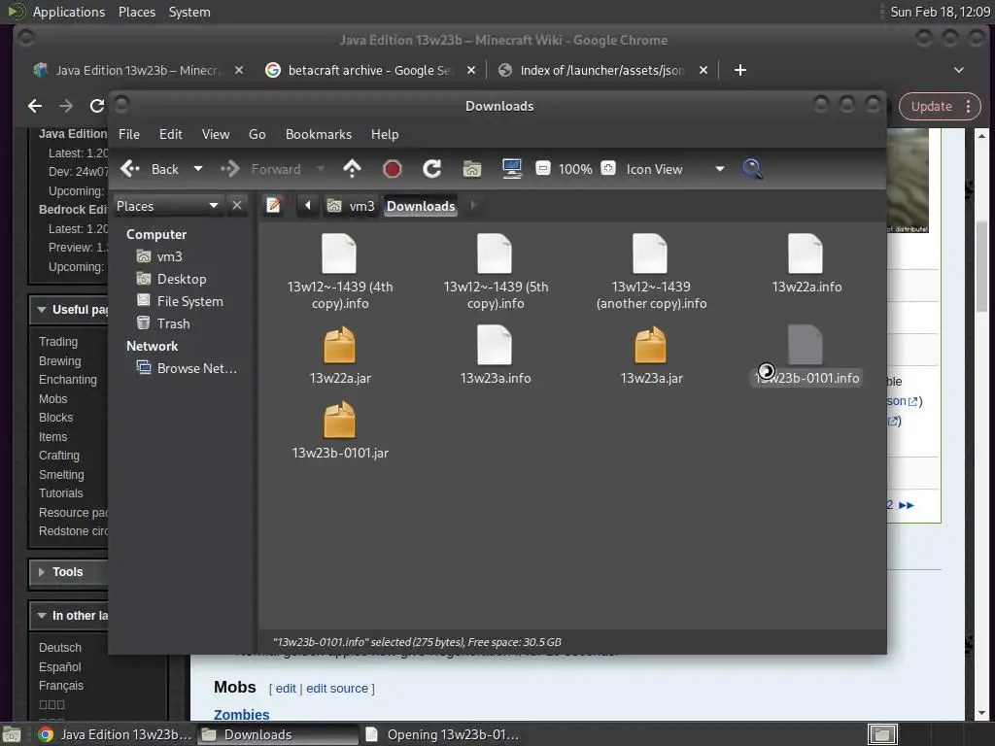Click show desktop icon in bottom panel

point(12,734)
